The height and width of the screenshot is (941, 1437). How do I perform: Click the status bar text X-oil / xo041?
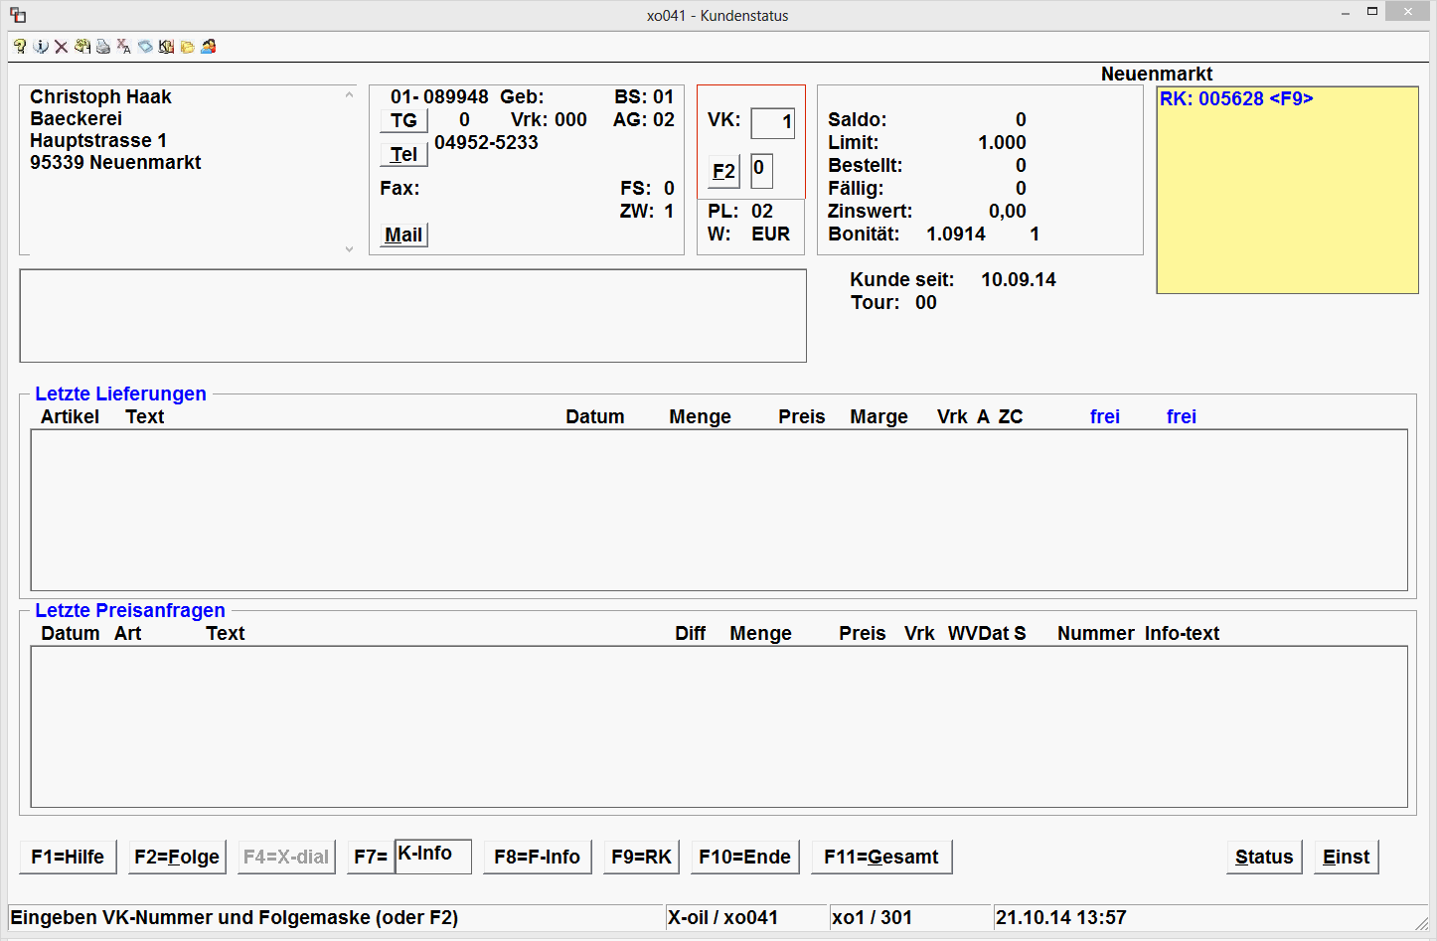[722, 917]
